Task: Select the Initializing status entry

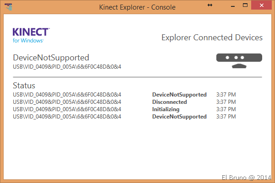Action: coord(165,109)
